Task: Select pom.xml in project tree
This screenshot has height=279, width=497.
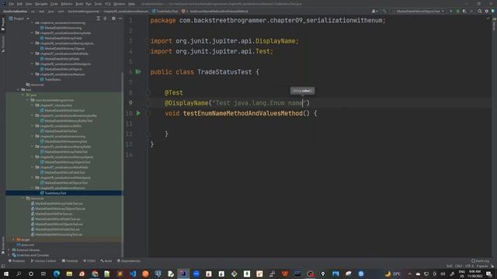Action: [27, 245]
